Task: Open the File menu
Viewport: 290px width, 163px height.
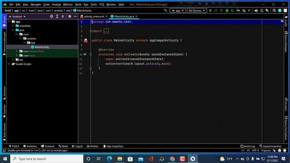Action: tap(11, 5)
